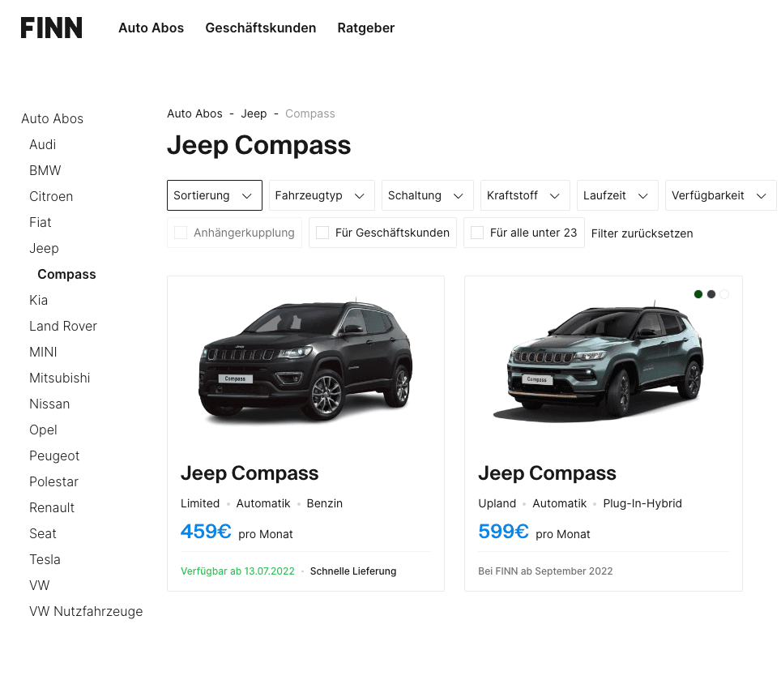The image size is (781, 697).
Task: Click the 'Benzin' label
Action: coord(325,503)
